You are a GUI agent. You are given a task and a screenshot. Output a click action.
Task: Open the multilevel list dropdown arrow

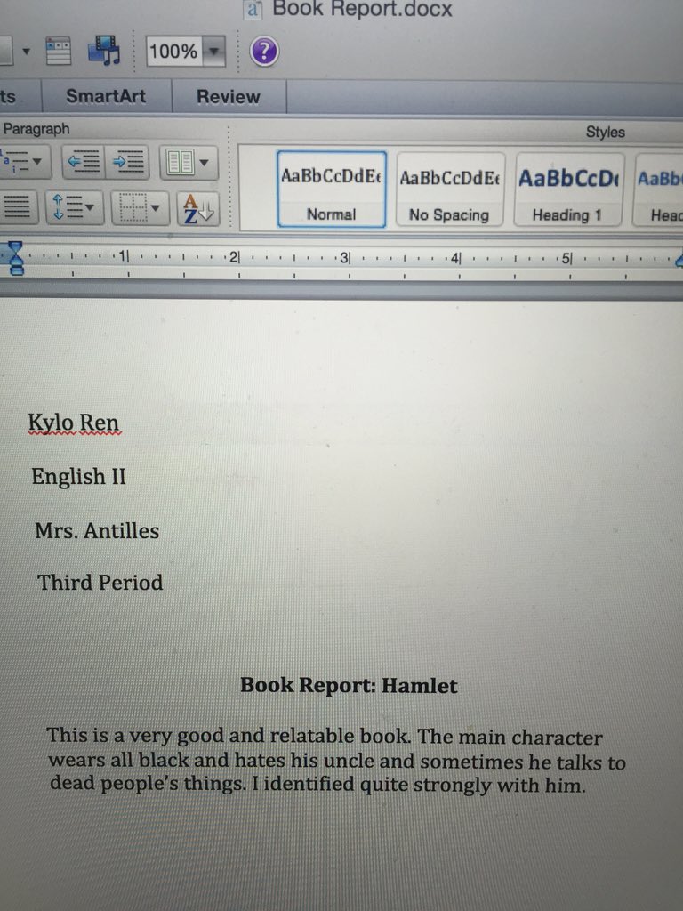point(36,161)
